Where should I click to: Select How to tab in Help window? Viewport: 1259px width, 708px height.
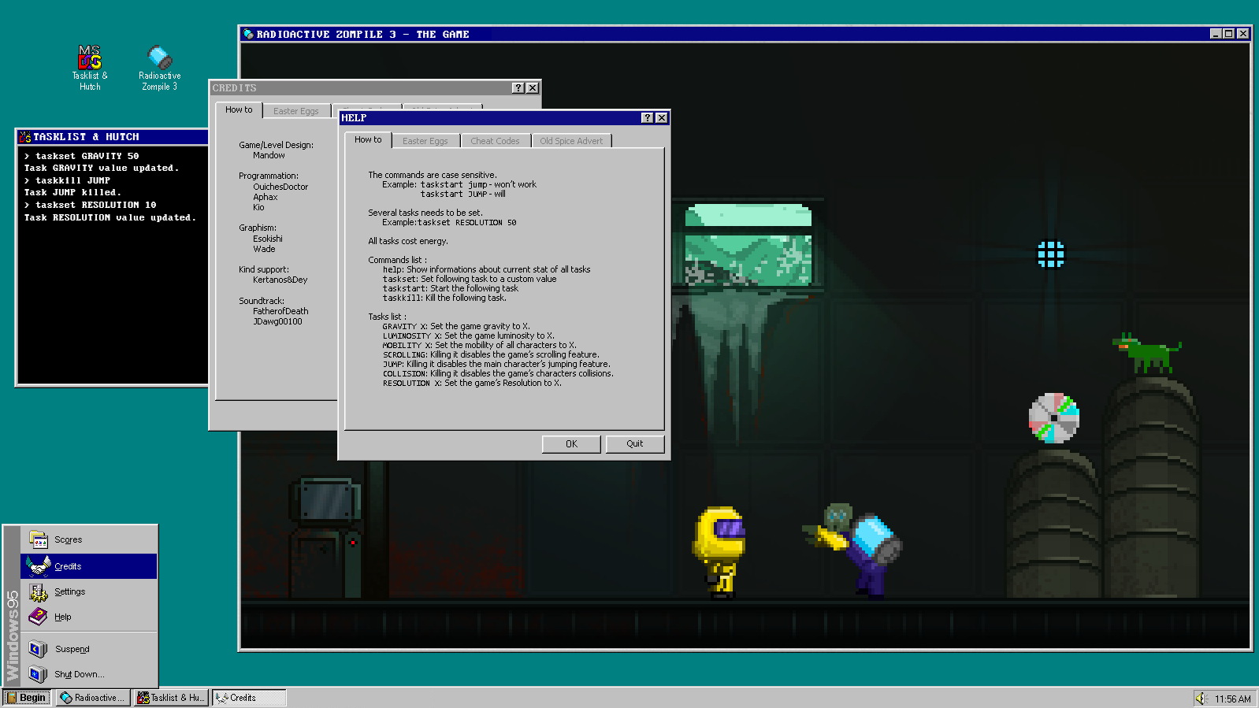tap(368, 140)
